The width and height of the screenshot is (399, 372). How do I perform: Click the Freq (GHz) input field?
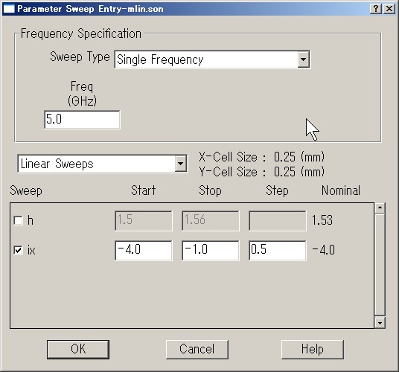pos(82,120)
